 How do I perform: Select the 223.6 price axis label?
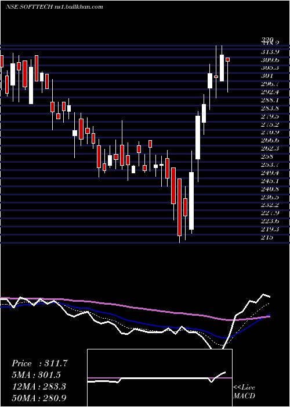271,221
